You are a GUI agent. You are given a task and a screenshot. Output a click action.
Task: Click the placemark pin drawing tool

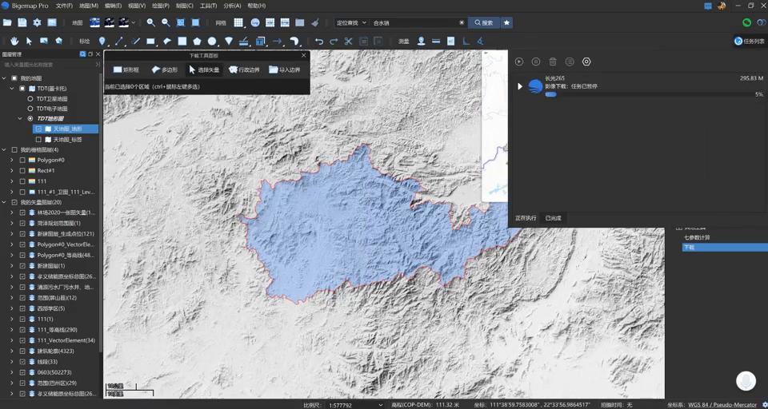[x=102, y=41]
